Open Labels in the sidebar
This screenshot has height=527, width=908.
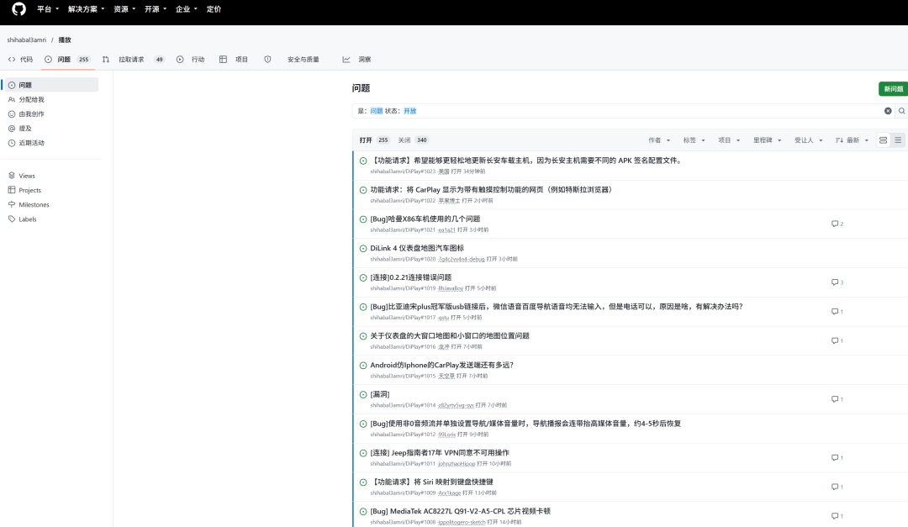click(x=51, y=219)
